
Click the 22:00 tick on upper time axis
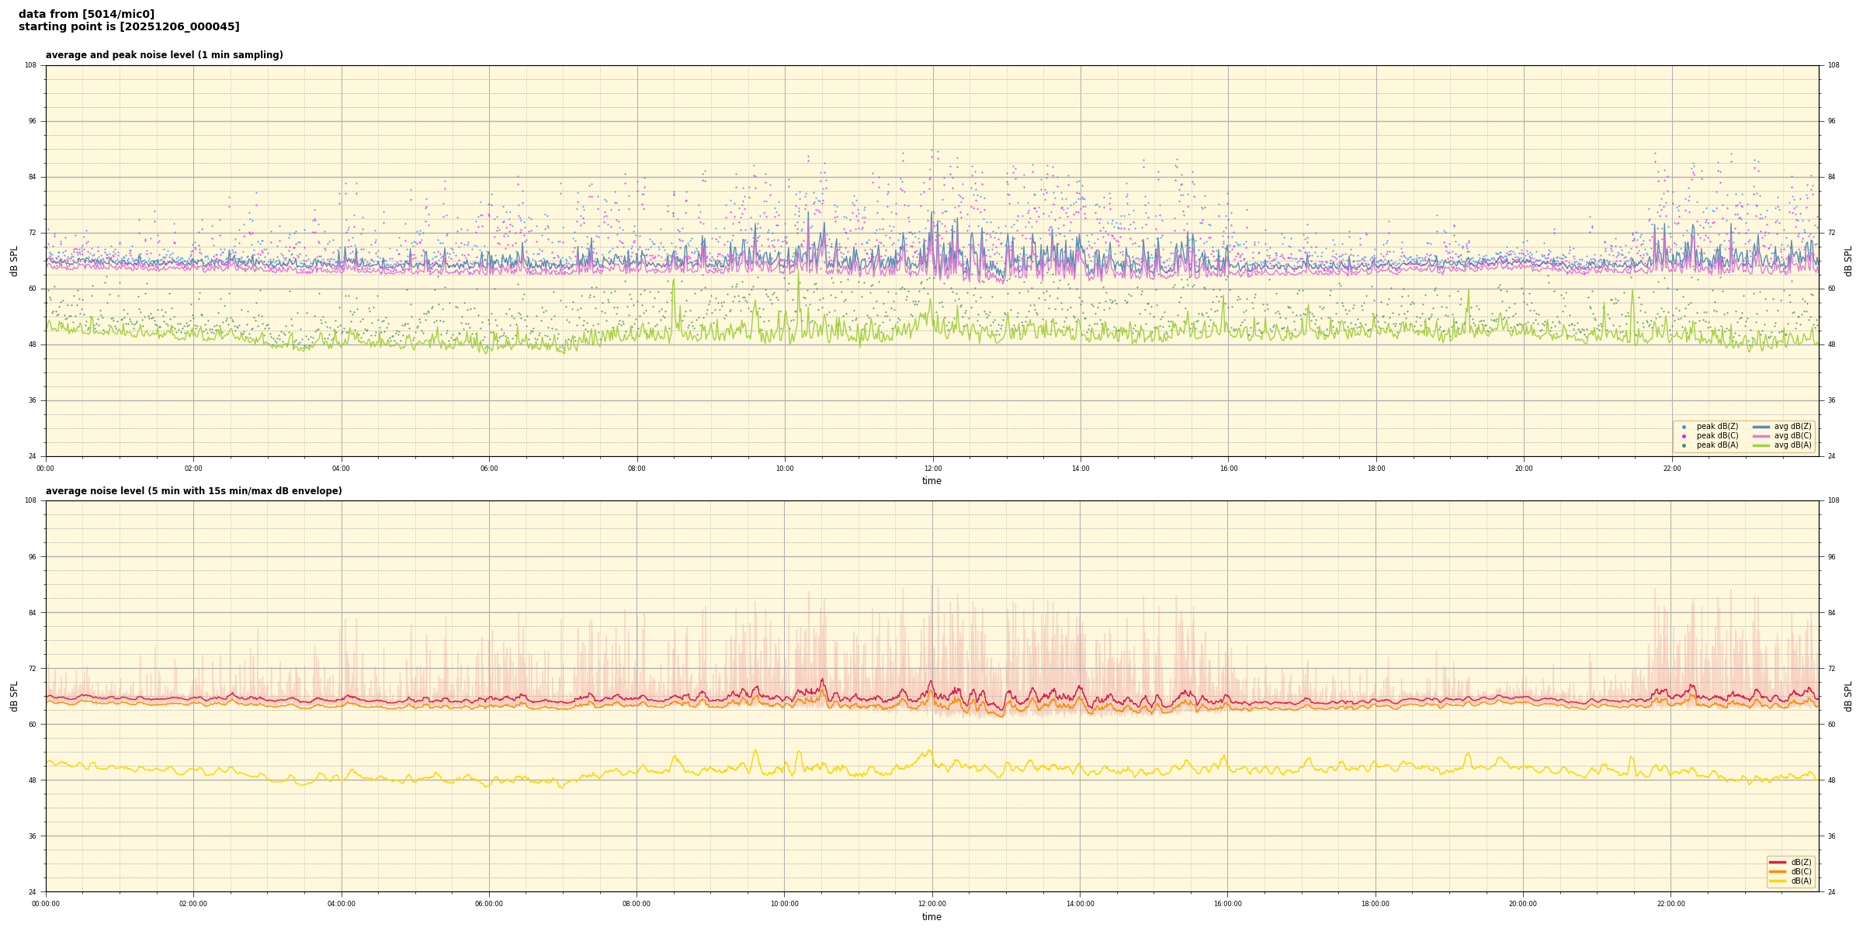pos(1671,469)
